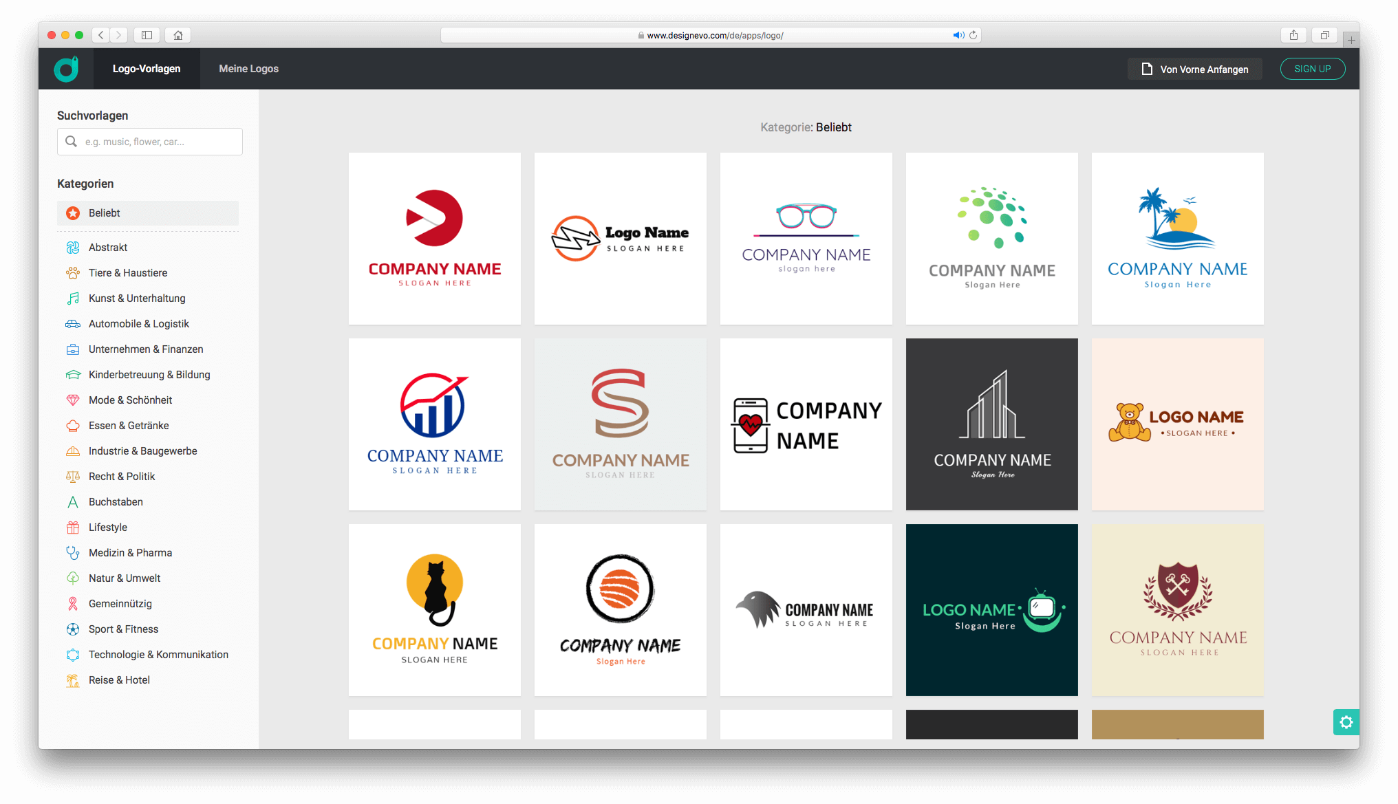Open the glasses logo template
Viewport: 1398px width, 804px height.
[x=806, y=239]
